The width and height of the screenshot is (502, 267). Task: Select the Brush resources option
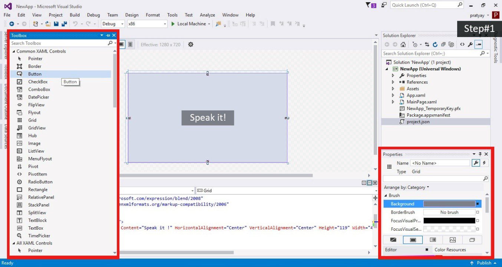(x=472, y=240)
